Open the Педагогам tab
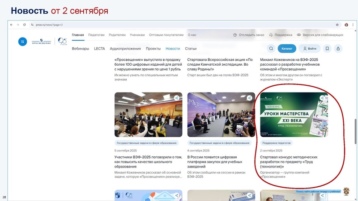Viewport: 358px width, 201px height. [x=96, y=35]
